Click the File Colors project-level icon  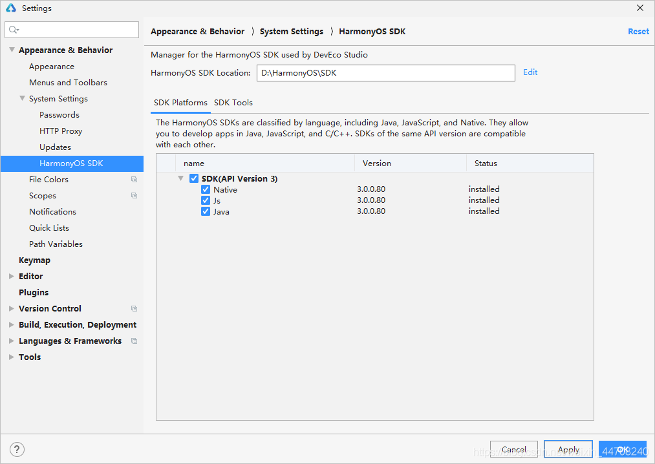tap(134, 180)
